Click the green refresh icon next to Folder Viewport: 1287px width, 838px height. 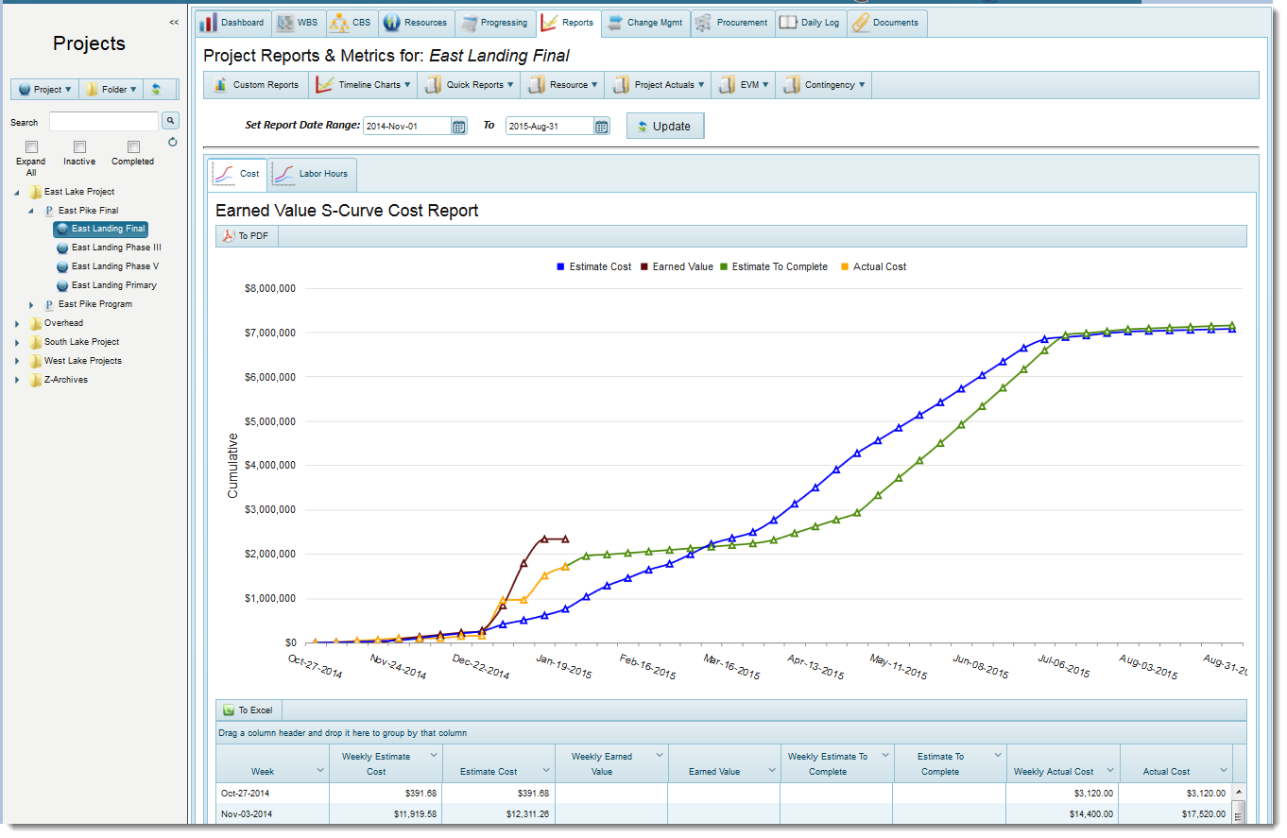click(157, 90)
